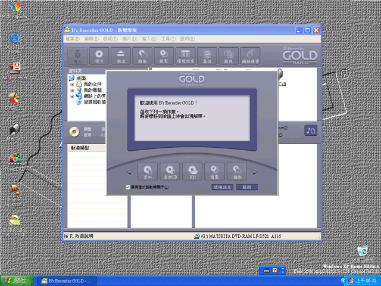Click the notification tray icon beside clock
Screen dimensions: 381x286
(351, 281)
